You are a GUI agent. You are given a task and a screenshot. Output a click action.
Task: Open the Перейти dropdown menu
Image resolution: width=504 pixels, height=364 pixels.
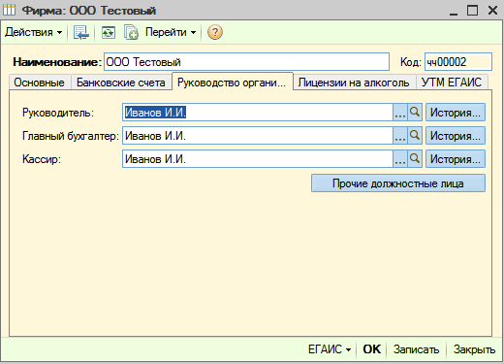pyautogui.click(x=171, y=32)
